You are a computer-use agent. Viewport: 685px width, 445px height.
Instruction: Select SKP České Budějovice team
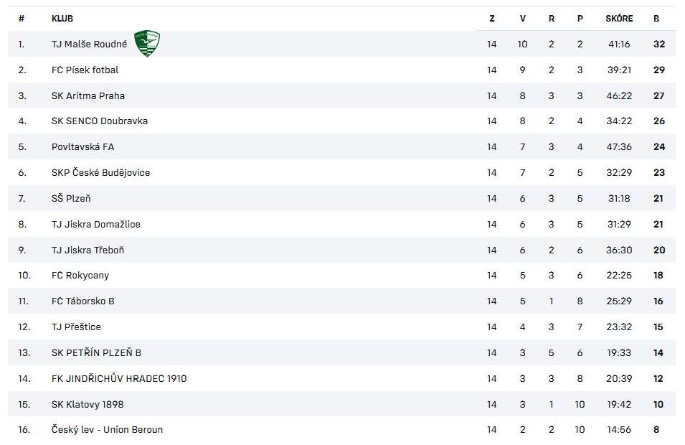click(100, 173)
